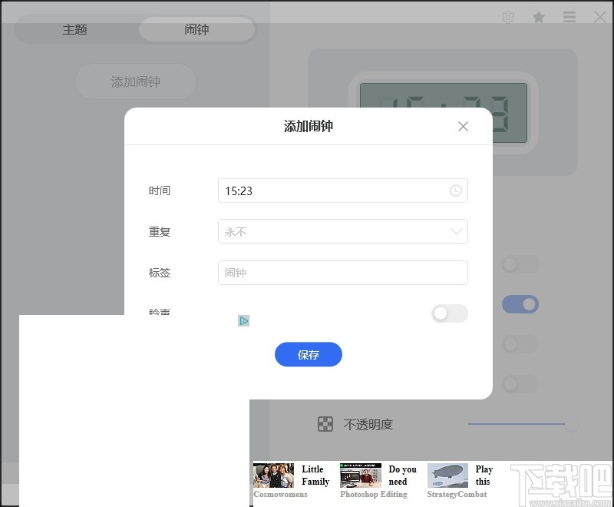Switch to the 主题 theme tab

coord(75,30)
